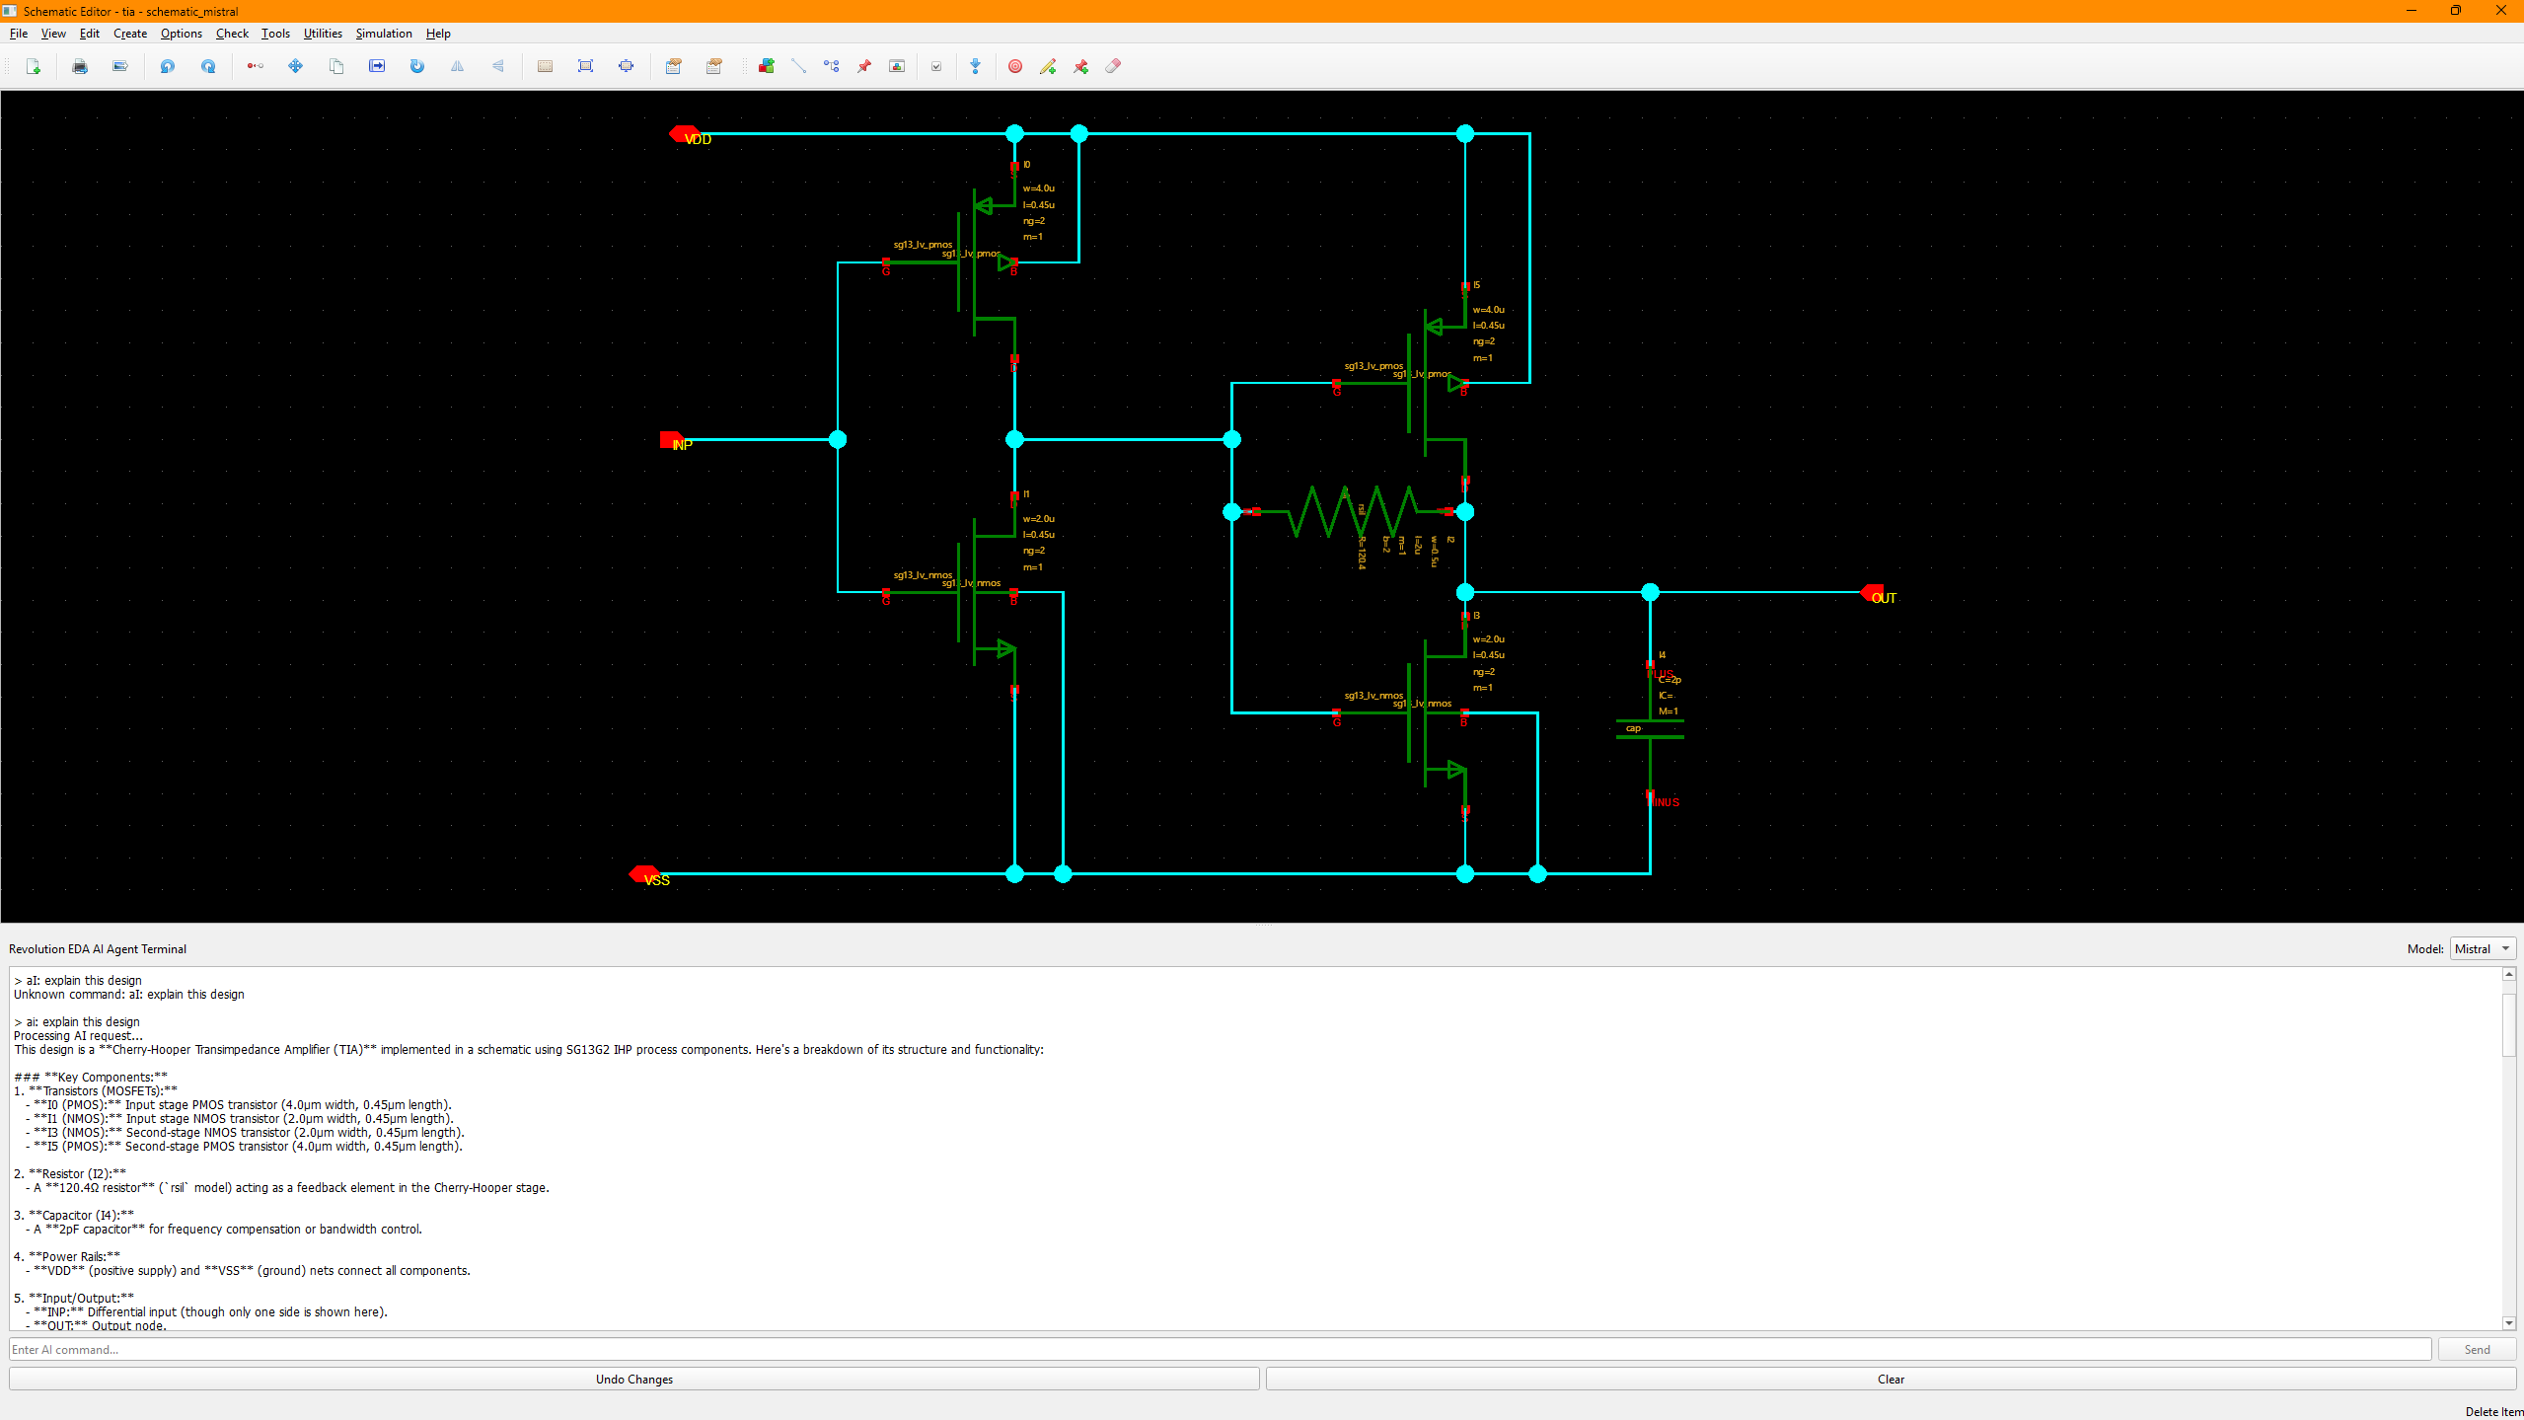This screenshot has width=2524, height=1420.
Task: Click the copy items icon
Action: [x=336, y=66]
